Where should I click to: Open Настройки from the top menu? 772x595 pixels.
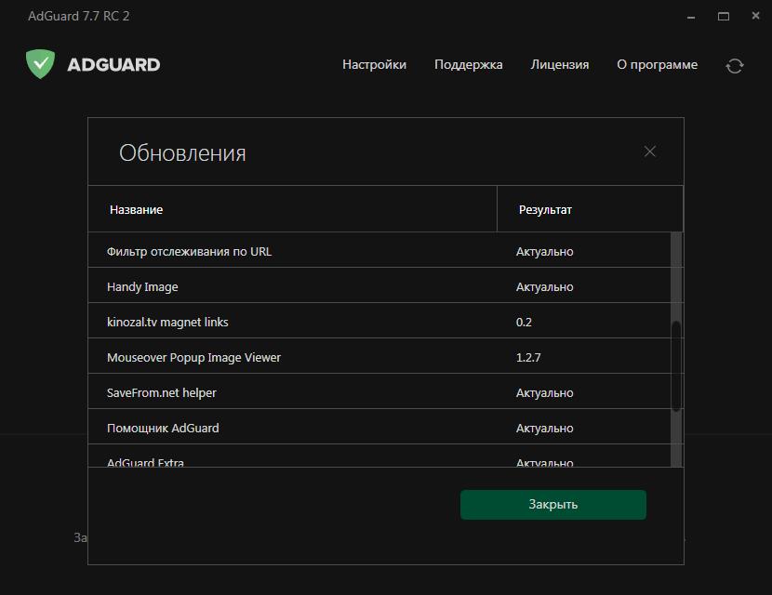pos(374,65)
